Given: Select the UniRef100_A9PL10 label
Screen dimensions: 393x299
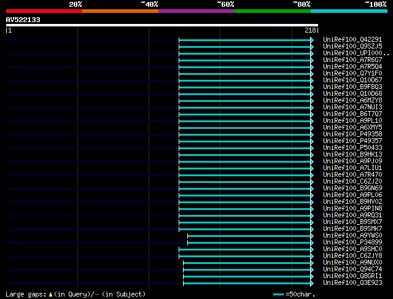Looking at the screenshot, I should click(x=352, y=121).
